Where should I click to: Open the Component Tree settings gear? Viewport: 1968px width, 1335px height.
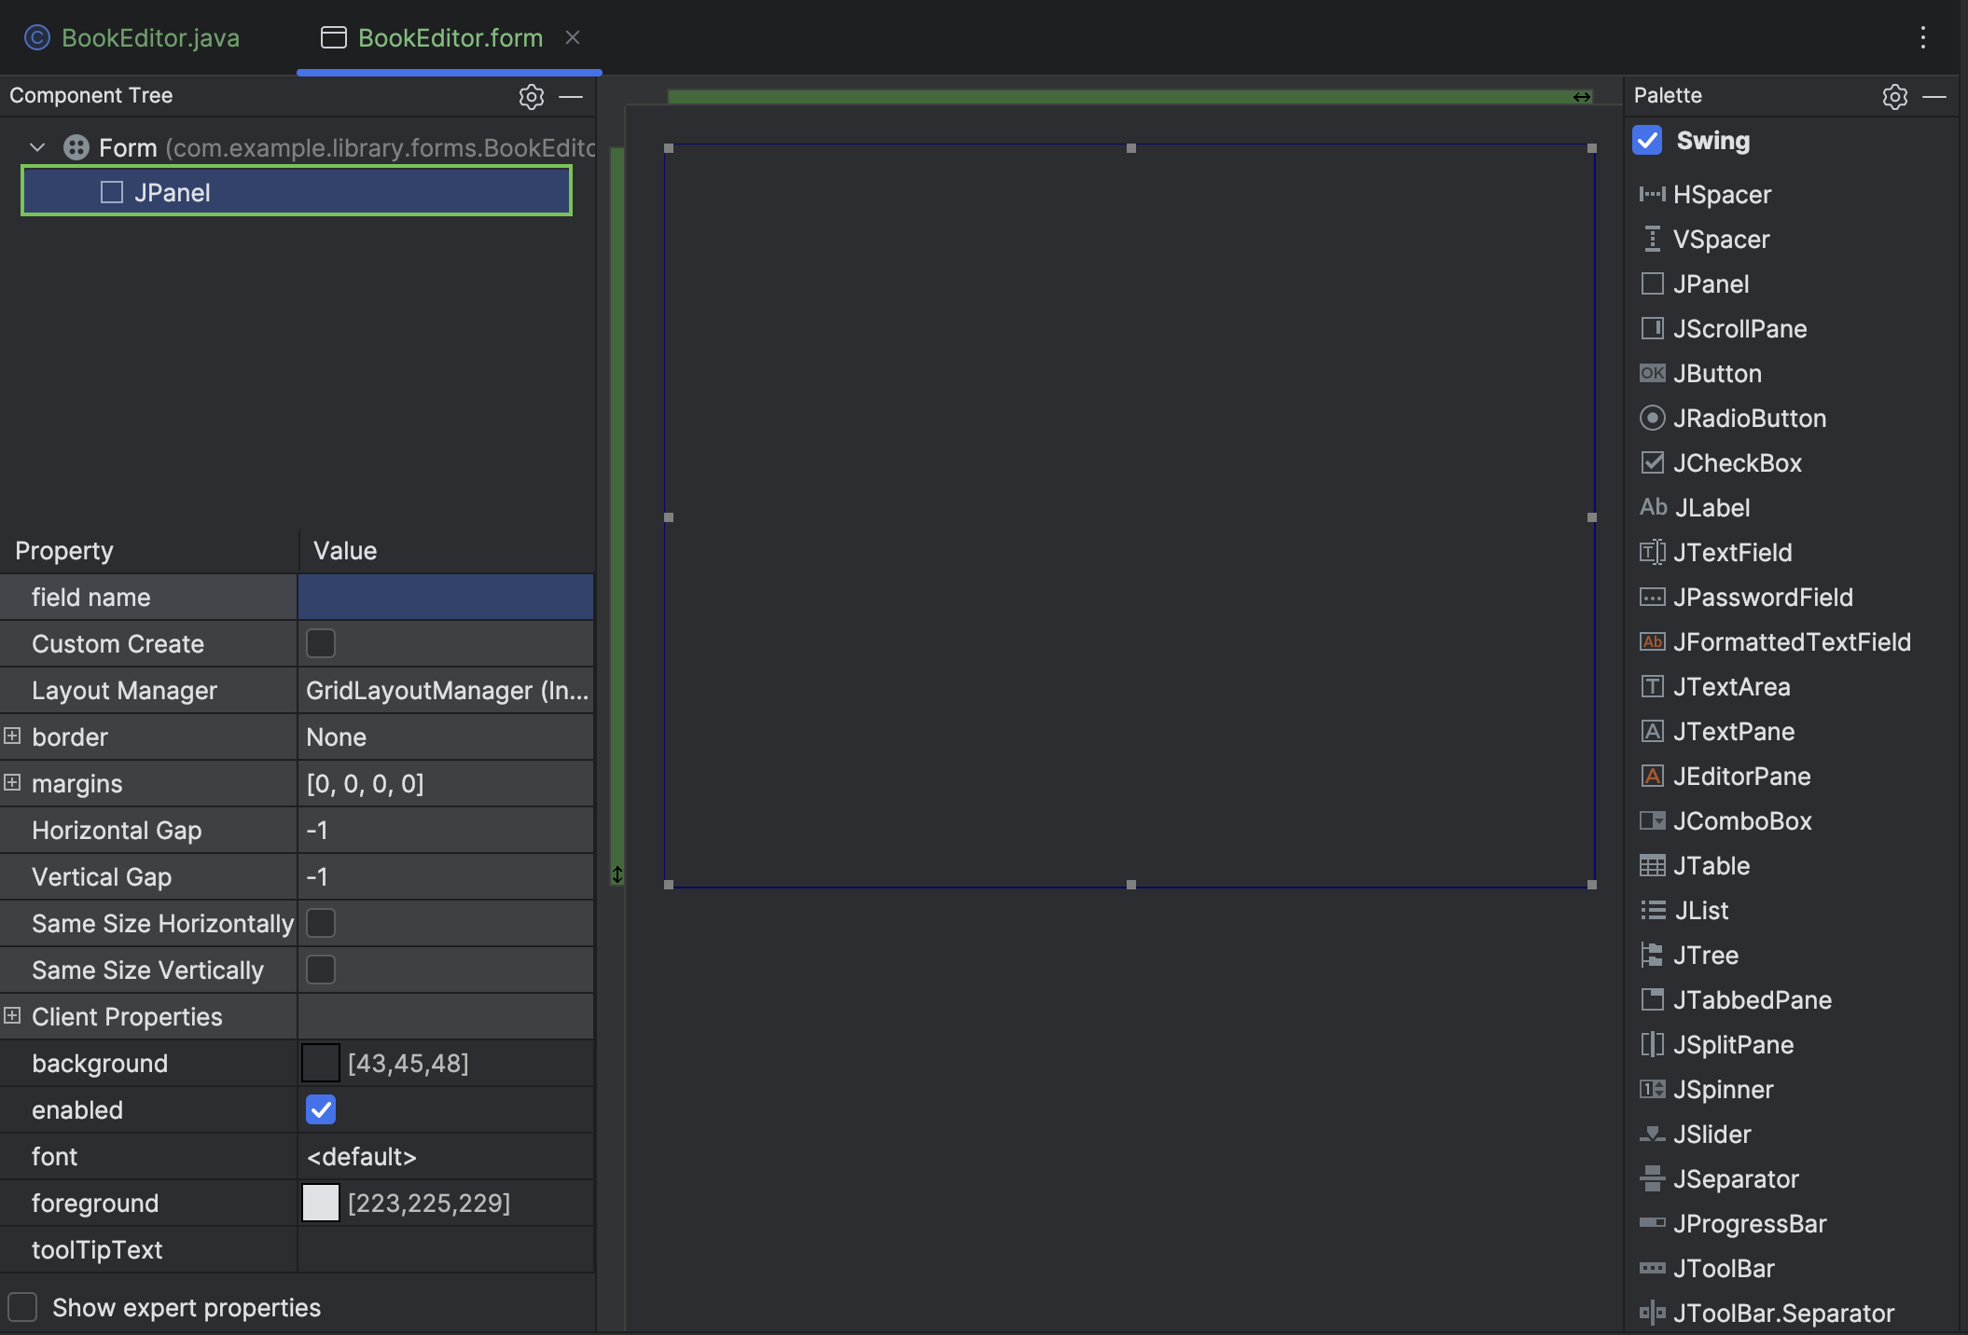coord(531,97)
